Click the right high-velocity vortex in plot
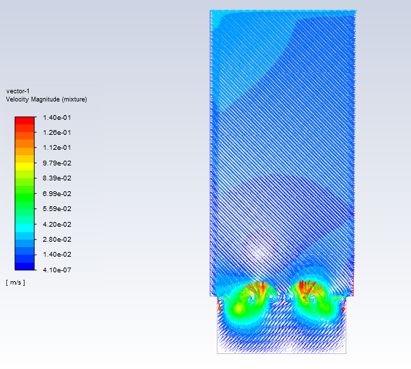Image resolution: width=411 pixels, height=369 pixels. [x=314, y=299]
